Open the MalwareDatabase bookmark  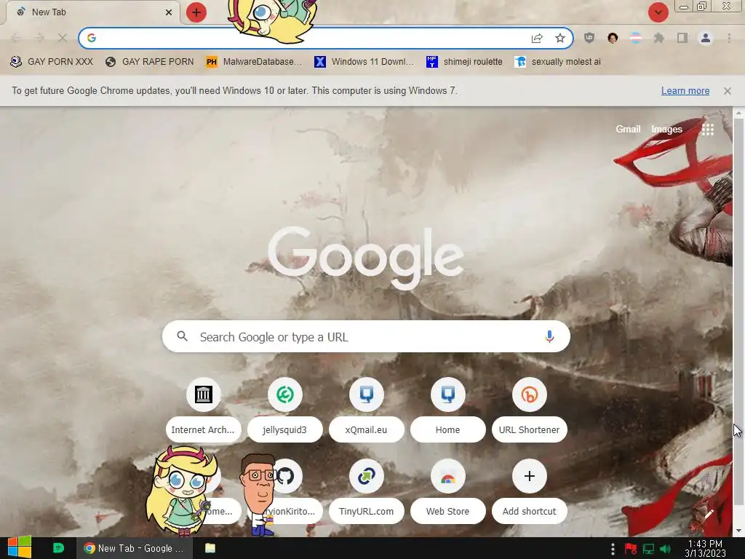pos(254,62)
